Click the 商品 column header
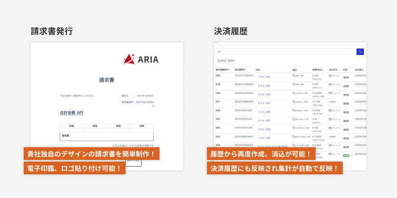This screenshot has height=198, width=397. 294,70
